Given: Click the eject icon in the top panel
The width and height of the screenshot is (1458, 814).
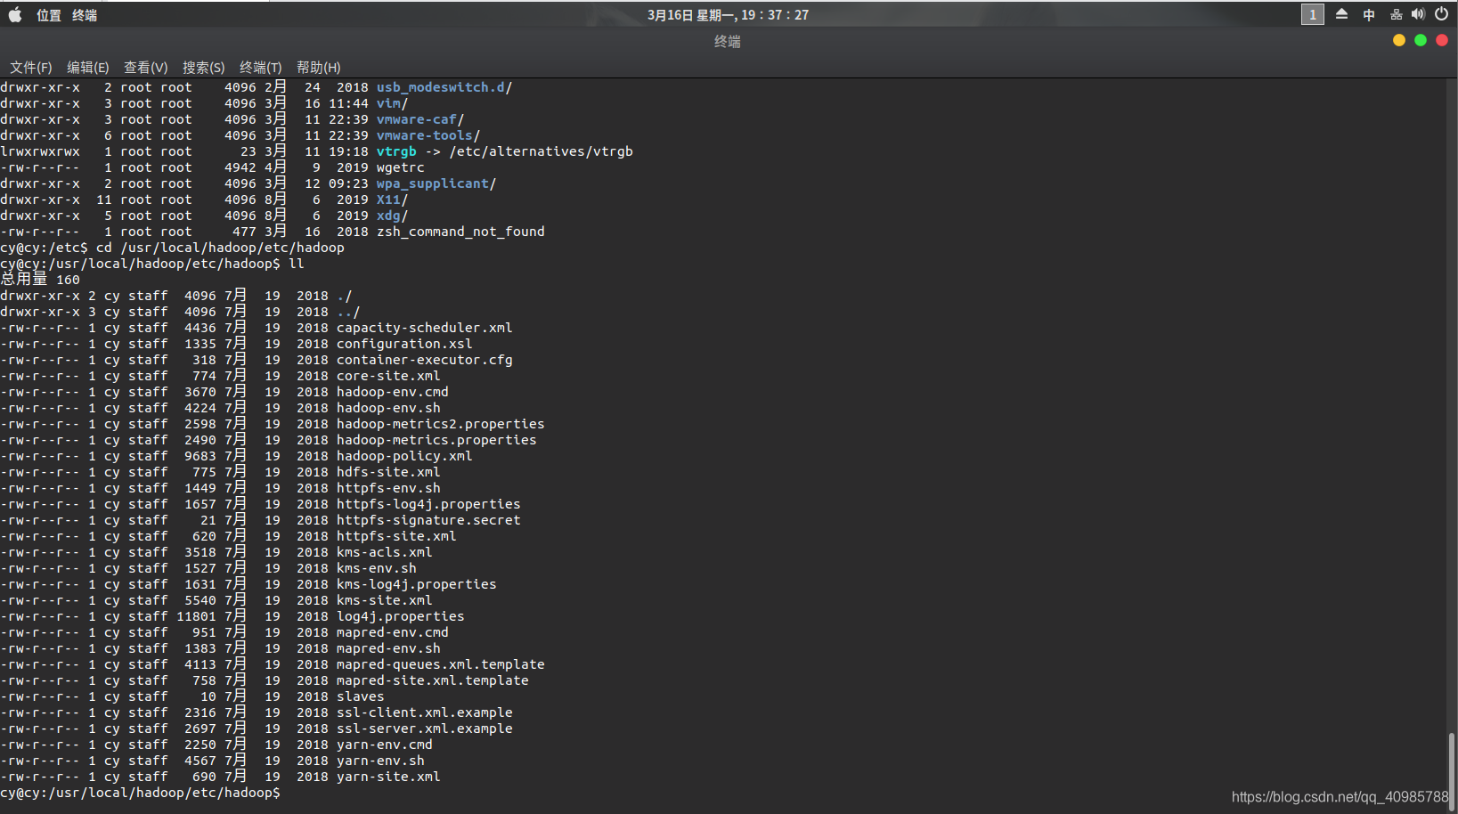Looking at the screenshot, I should click(1341, 14).
